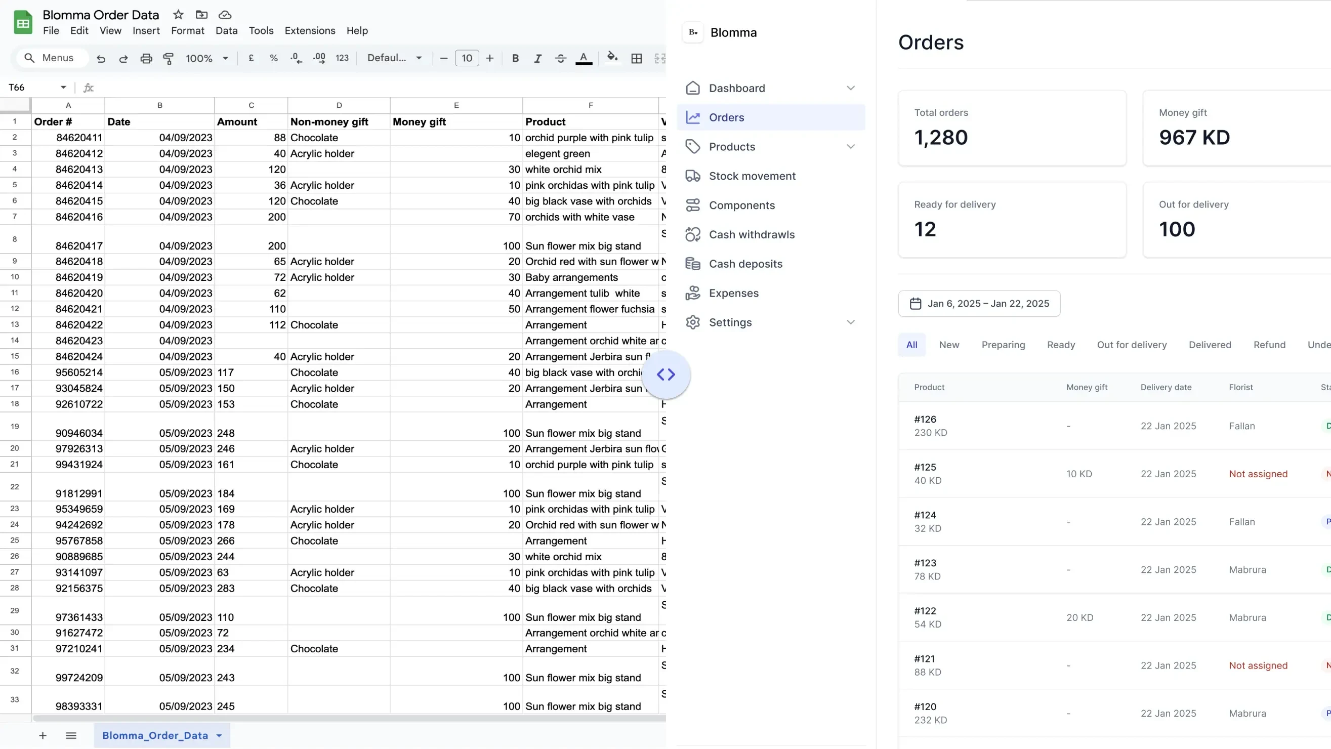Toggle bold formatting

pyautogui.click(x=515, y=58)
